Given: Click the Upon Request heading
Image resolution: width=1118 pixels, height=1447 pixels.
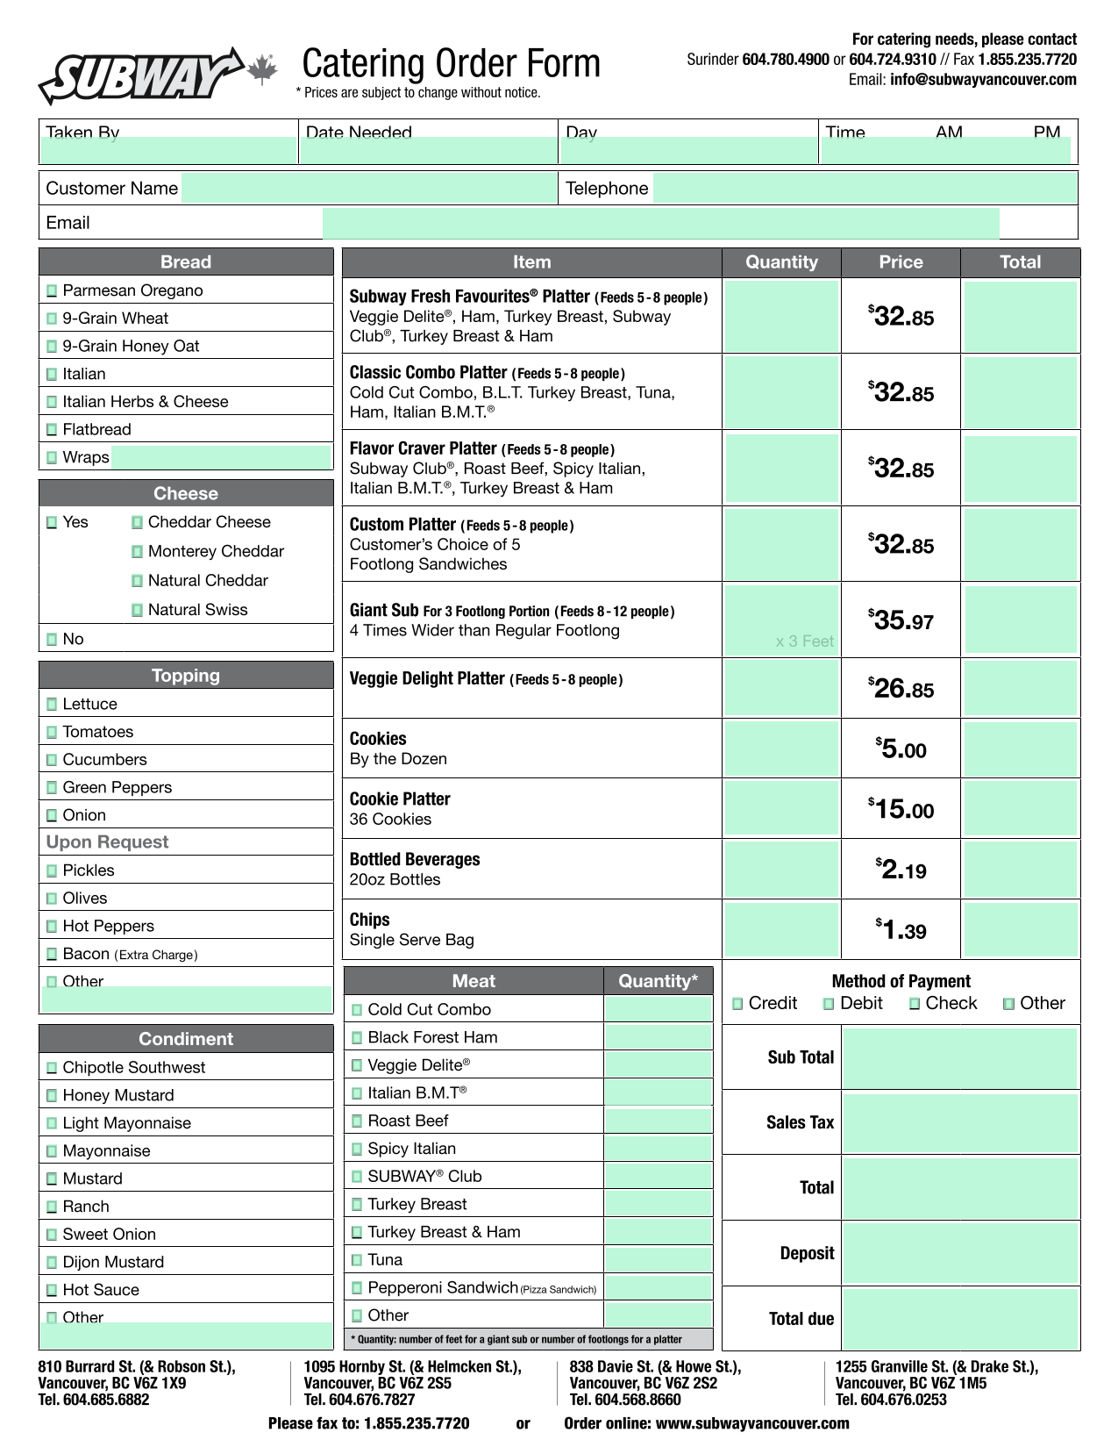Looking at the screenshot, I should click(x=107, y=842).
